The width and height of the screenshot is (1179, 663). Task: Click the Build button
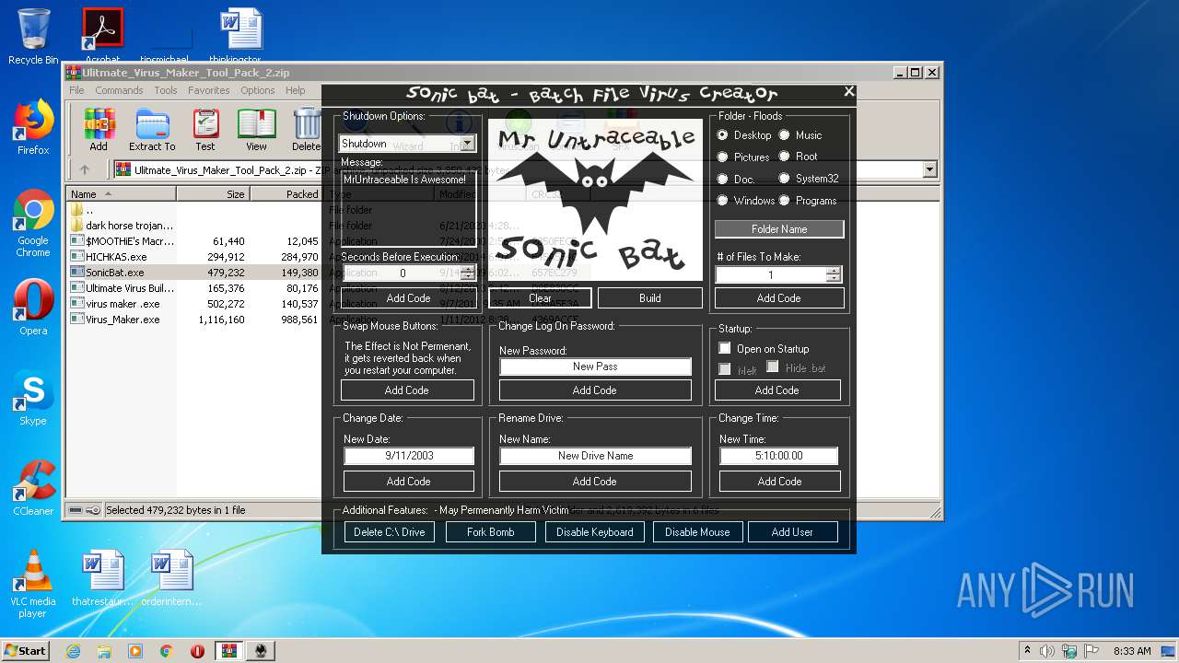650,298
